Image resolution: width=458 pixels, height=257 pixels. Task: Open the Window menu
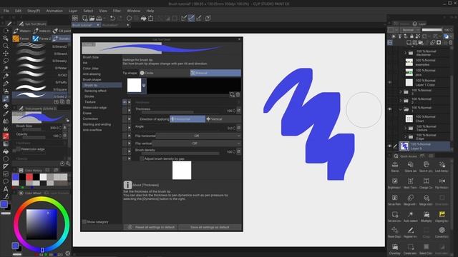(x=134, y=11)
